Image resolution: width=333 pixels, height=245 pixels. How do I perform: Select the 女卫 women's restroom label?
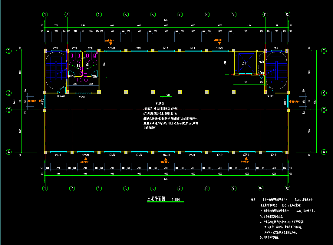87,65
